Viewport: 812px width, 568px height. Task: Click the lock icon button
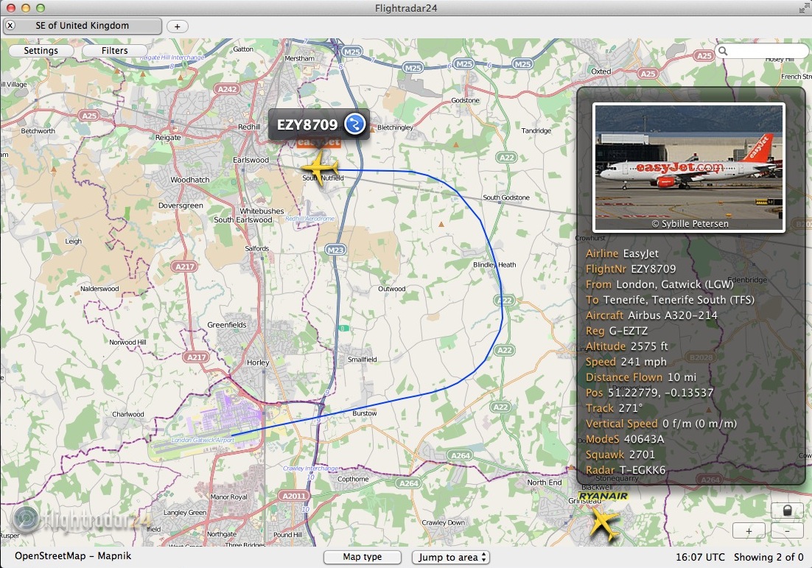(787, 511)
